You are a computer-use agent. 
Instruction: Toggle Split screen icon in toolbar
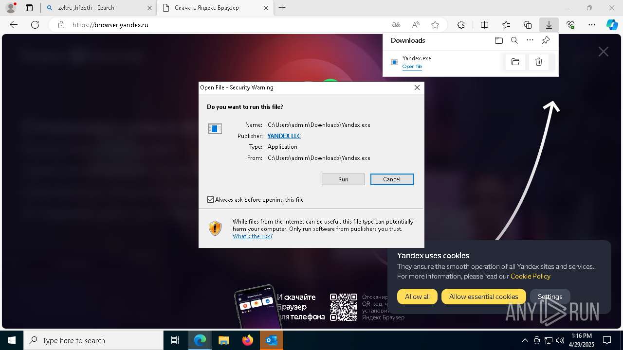tap(485, 25)
